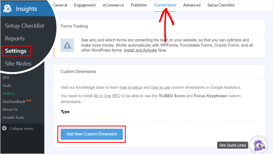Click Add New Custom Dimension button
The width and height of the screenshot is (273, 154).
click(x=92, y=134)
